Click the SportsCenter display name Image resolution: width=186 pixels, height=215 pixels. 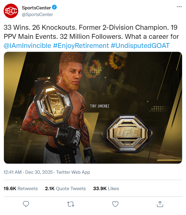[36, 8]
